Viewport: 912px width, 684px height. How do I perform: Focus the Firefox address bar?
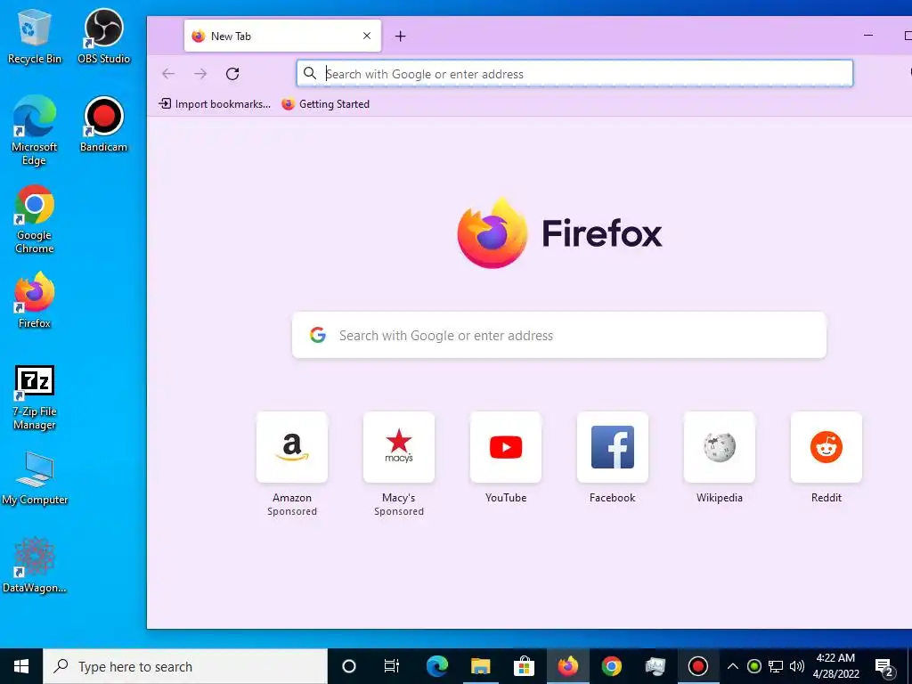[x=574, y=74]
